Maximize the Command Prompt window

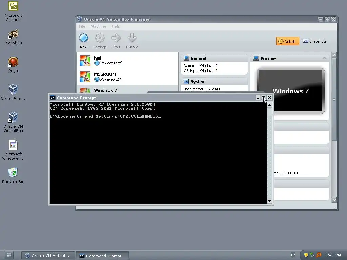(263, 98)
